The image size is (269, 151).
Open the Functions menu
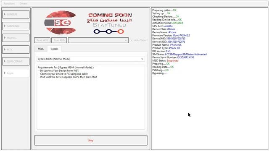[x=9, y=4]
